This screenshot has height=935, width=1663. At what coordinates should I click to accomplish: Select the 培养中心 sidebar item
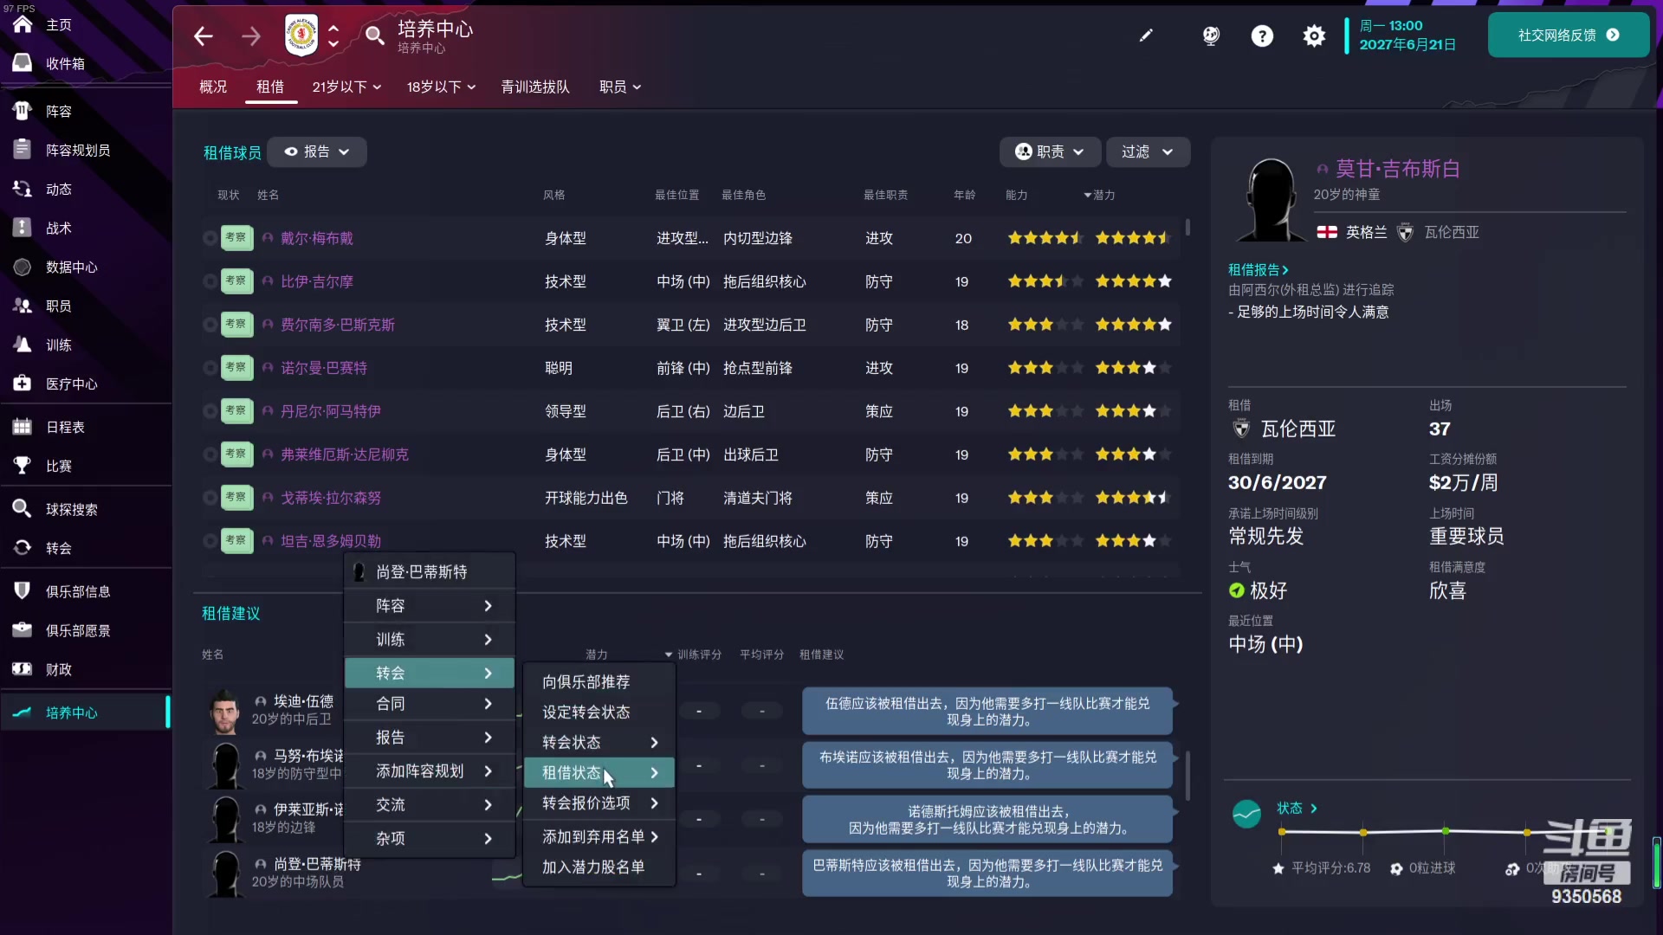pos(85,713)
